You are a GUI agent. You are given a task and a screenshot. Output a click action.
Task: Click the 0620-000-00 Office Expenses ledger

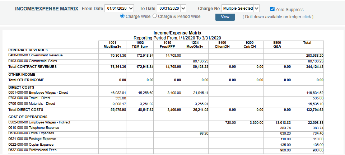(x=31, y=133)
